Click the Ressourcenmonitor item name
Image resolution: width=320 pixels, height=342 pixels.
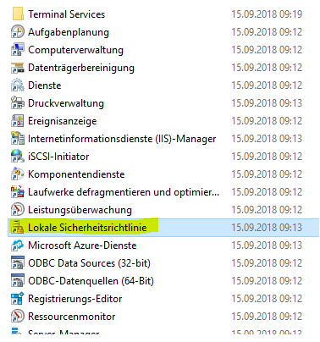(x=72, y=317)
